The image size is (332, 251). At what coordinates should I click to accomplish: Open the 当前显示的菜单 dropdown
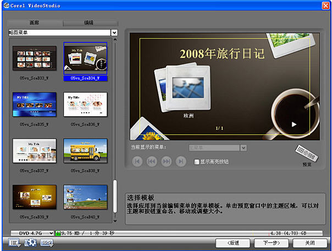(x=244, y=148)
